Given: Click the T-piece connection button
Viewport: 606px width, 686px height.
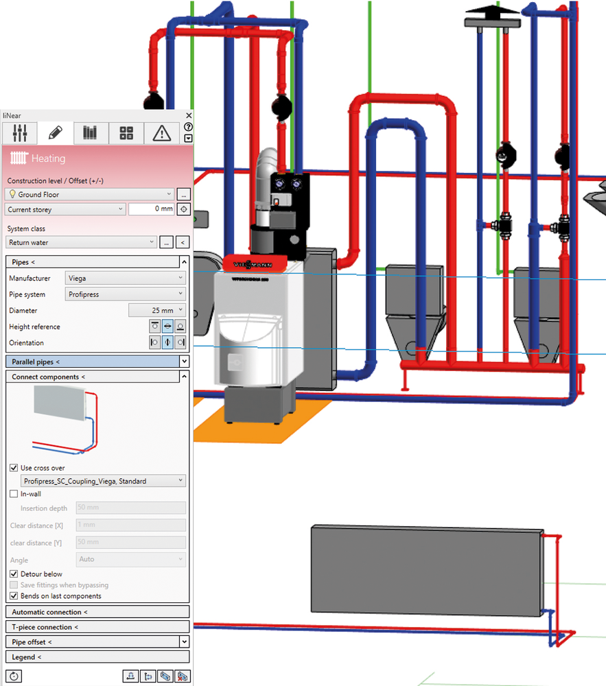Looking at the screenshot, I should [x=97, y=627].
